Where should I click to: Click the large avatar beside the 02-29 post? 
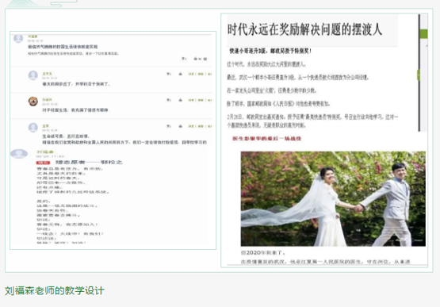pos(19,154)
